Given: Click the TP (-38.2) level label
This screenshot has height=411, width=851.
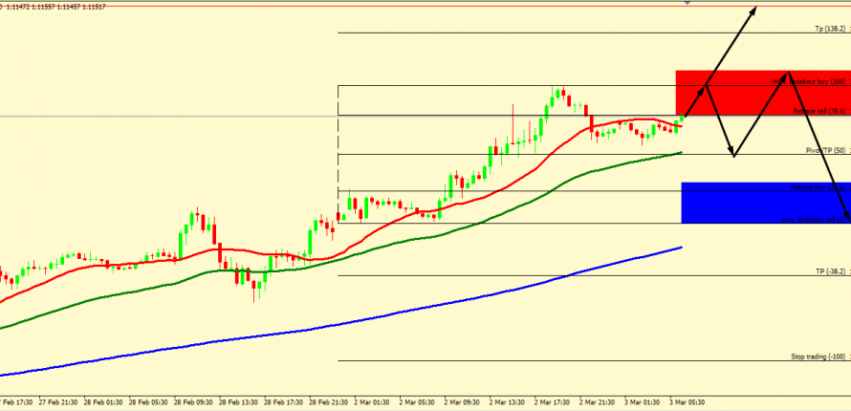Looking at the screenshot, I should [830, 271].
